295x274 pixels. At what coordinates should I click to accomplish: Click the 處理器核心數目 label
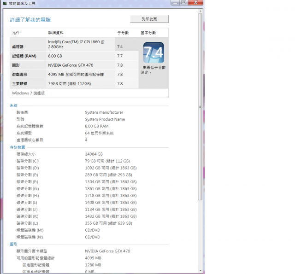[x=29, y=140]
